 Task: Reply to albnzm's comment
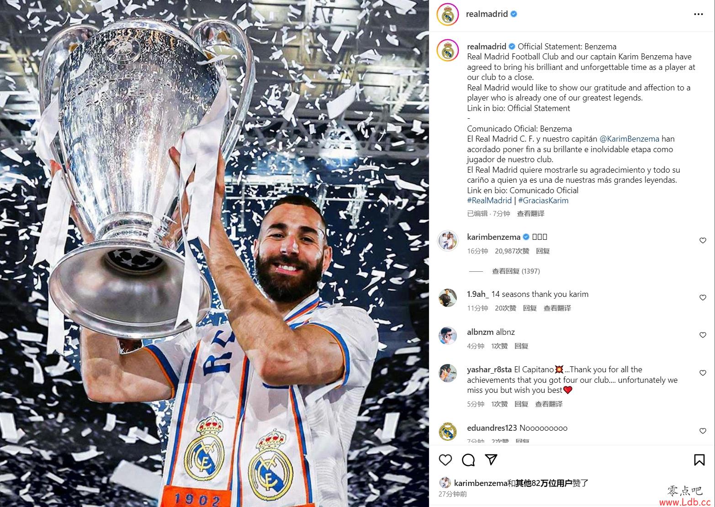pyautogui.click(x=521, y=346)
